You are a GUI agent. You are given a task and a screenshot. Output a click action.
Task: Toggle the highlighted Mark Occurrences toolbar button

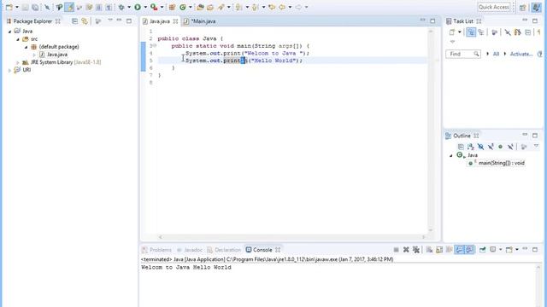pos(69,7)
